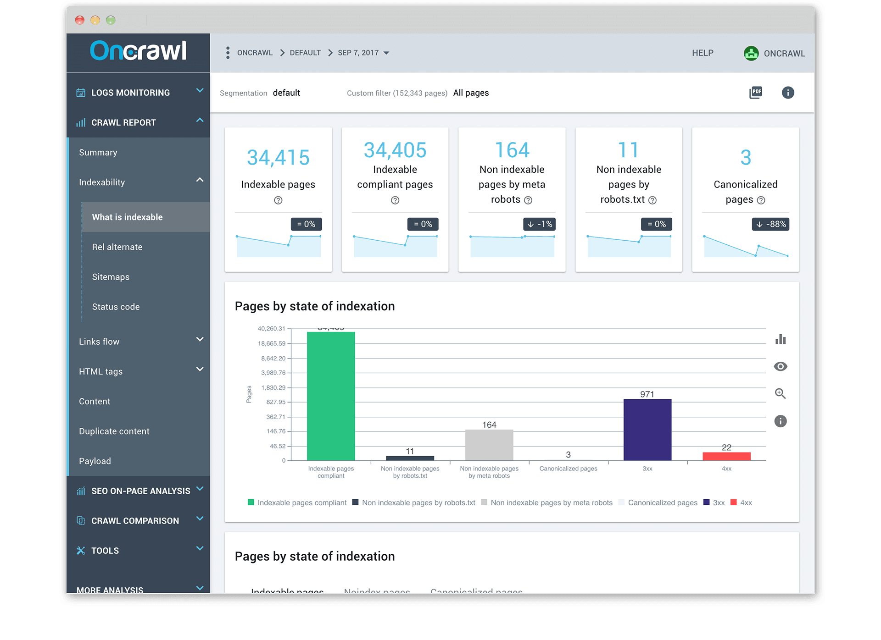Viewport: 881px width, 640px height.
Task: Click the bar chart type icon beside the graph
Action: pyautogui.click(x=781, y=339)
